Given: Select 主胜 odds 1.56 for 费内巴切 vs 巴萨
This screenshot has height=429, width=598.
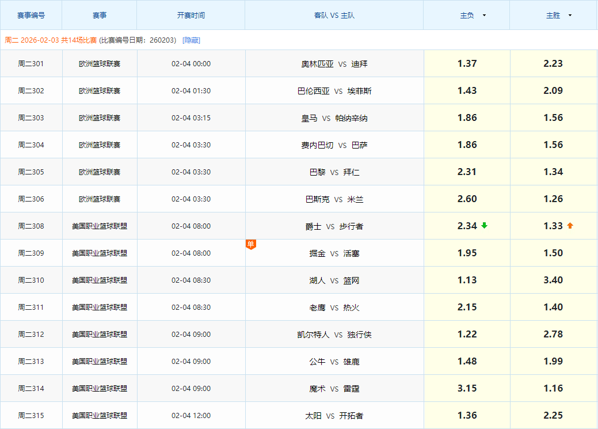Looking at the screenshot, I should point(553,145).
